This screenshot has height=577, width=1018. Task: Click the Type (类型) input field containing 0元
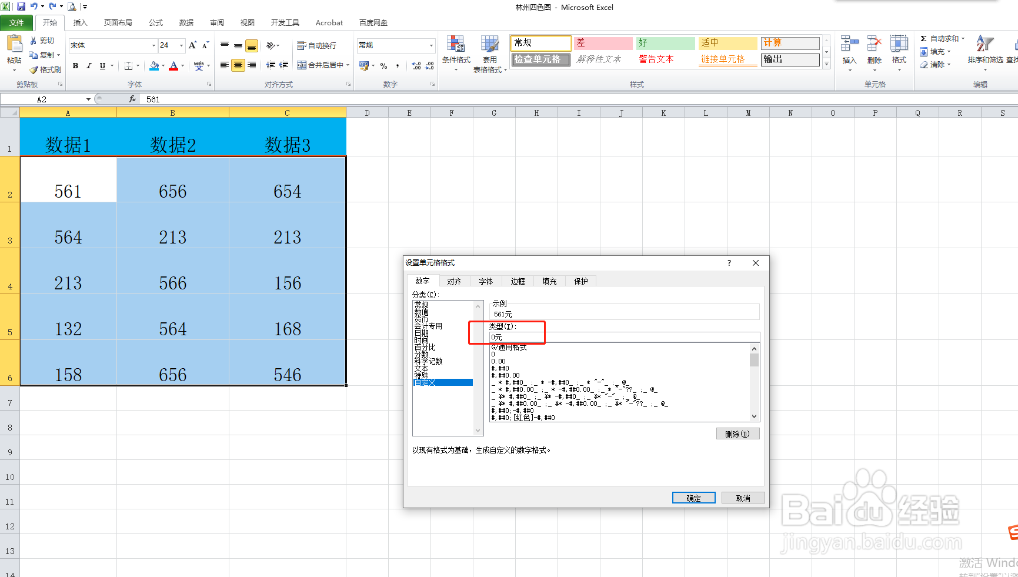[625, 337]
